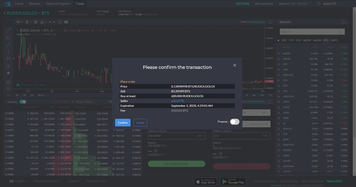
Task: Open seller ackza770 profile link
Action: tap(177, 101)
